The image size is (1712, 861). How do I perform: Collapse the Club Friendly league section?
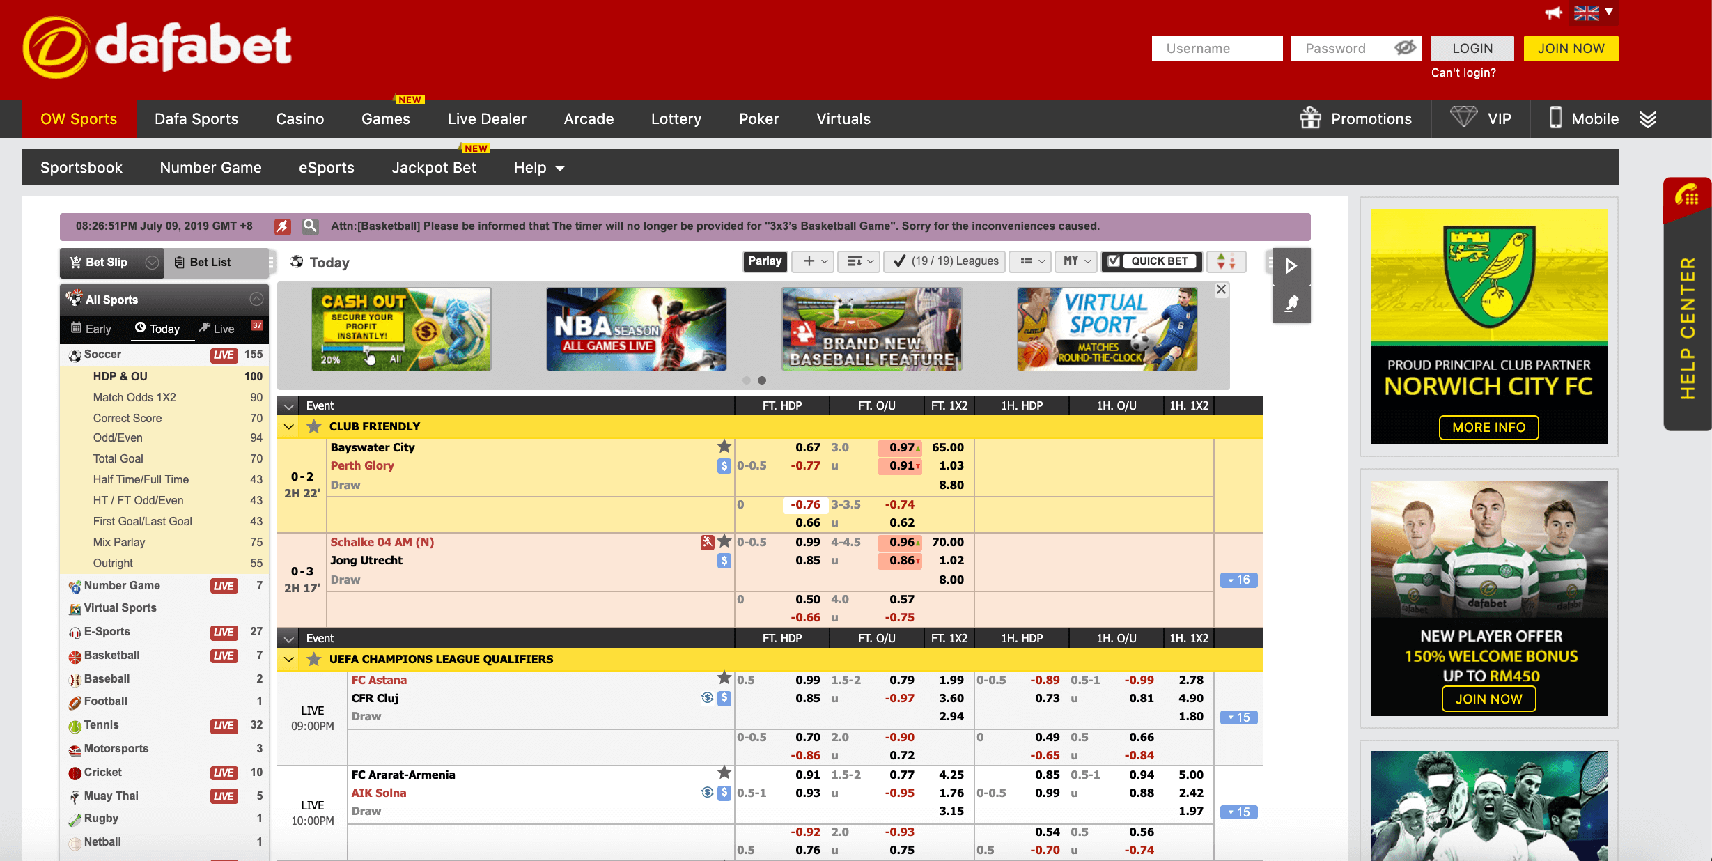(x=289, y=426)
